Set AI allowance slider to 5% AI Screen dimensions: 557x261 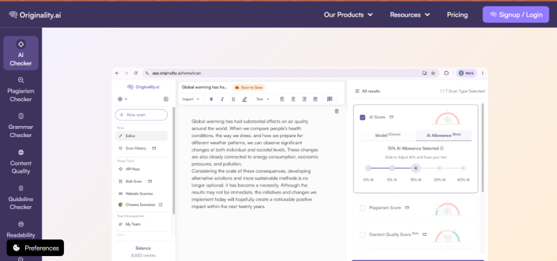click(392, 168)
